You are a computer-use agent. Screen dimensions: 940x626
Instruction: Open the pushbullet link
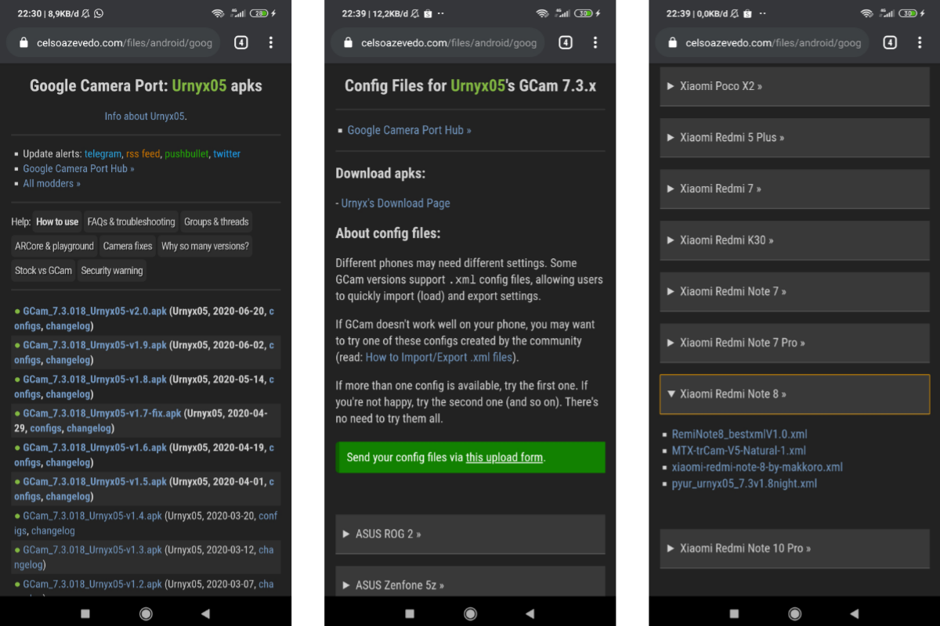click(x=186, y=154)
